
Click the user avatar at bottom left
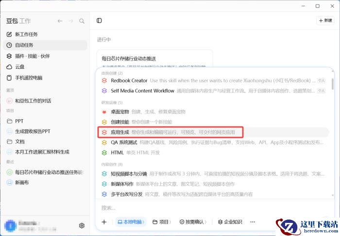pyautogui.click(x=10, y=226)
